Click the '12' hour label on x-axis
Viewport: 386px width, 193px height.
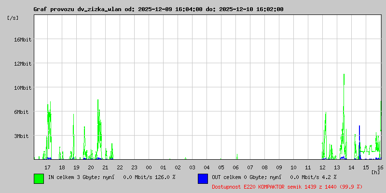[323, 167]
